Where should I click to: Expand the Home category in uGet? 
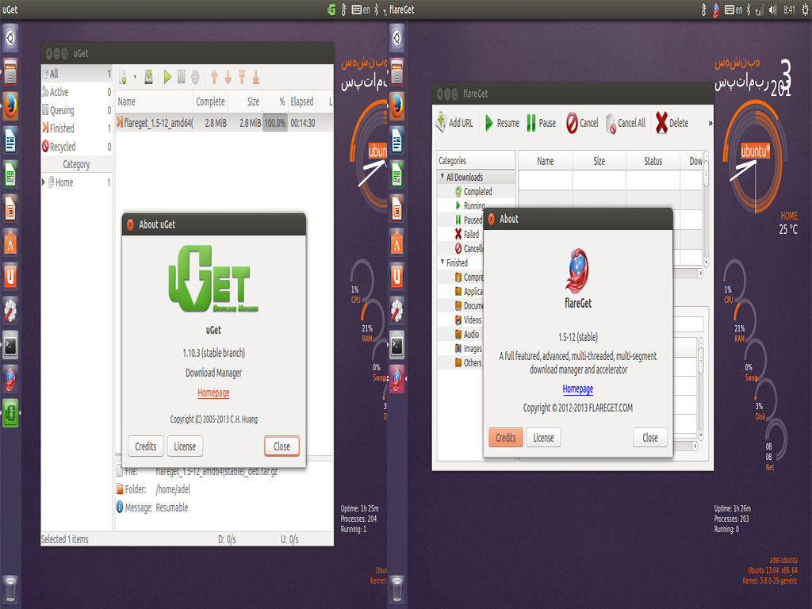pos(44,182)
